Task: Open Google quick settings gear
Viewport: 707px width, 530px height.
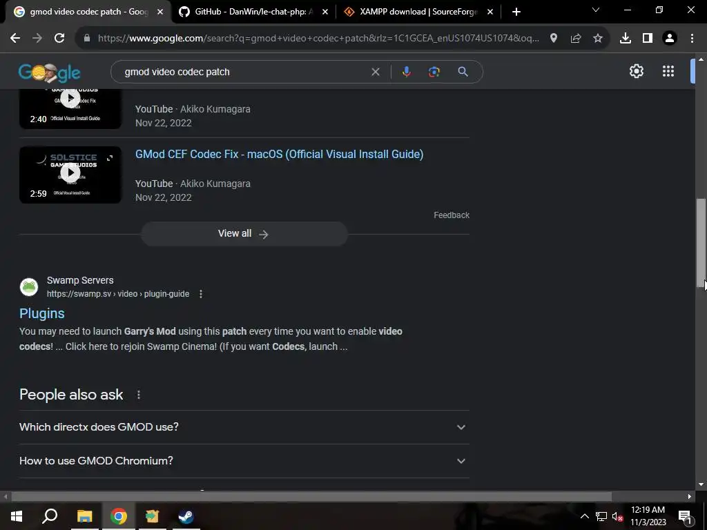Action: [636, 71]
